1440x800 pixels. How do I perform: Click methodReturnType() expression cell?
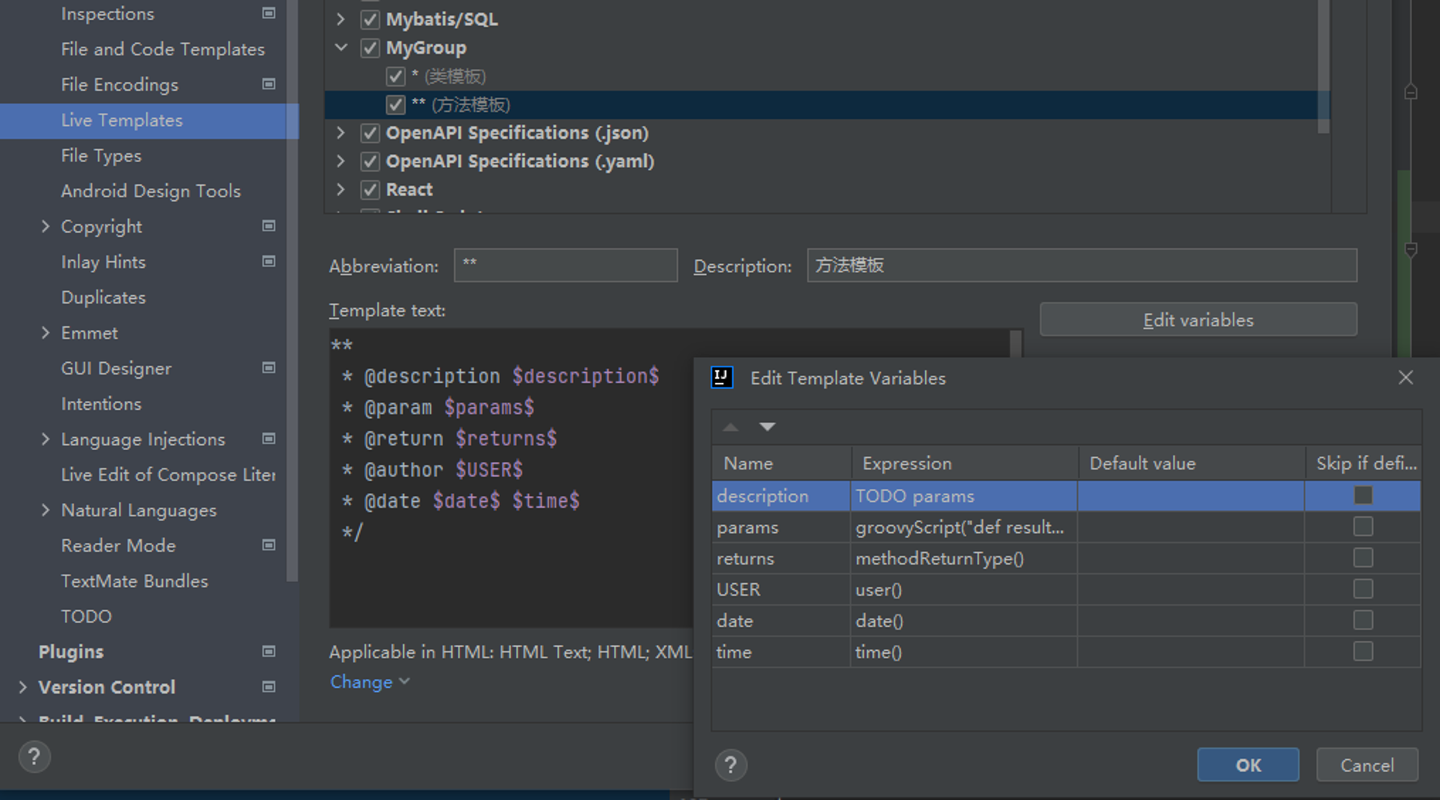[963, 558]
